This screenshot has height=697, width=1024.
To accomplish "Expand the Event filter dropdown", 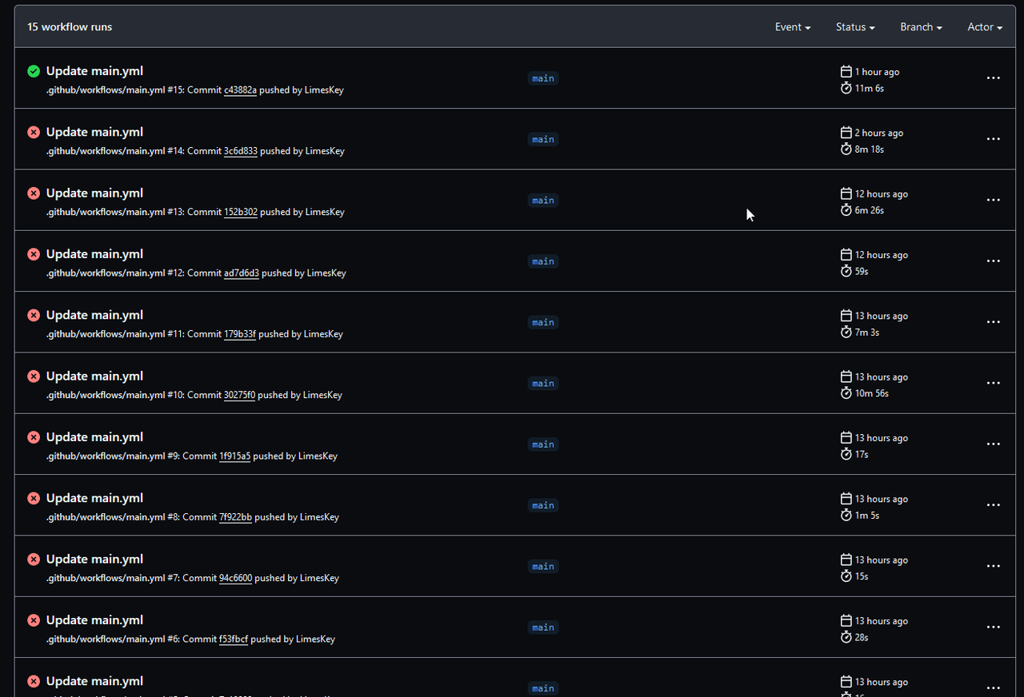I will point(792,27).
